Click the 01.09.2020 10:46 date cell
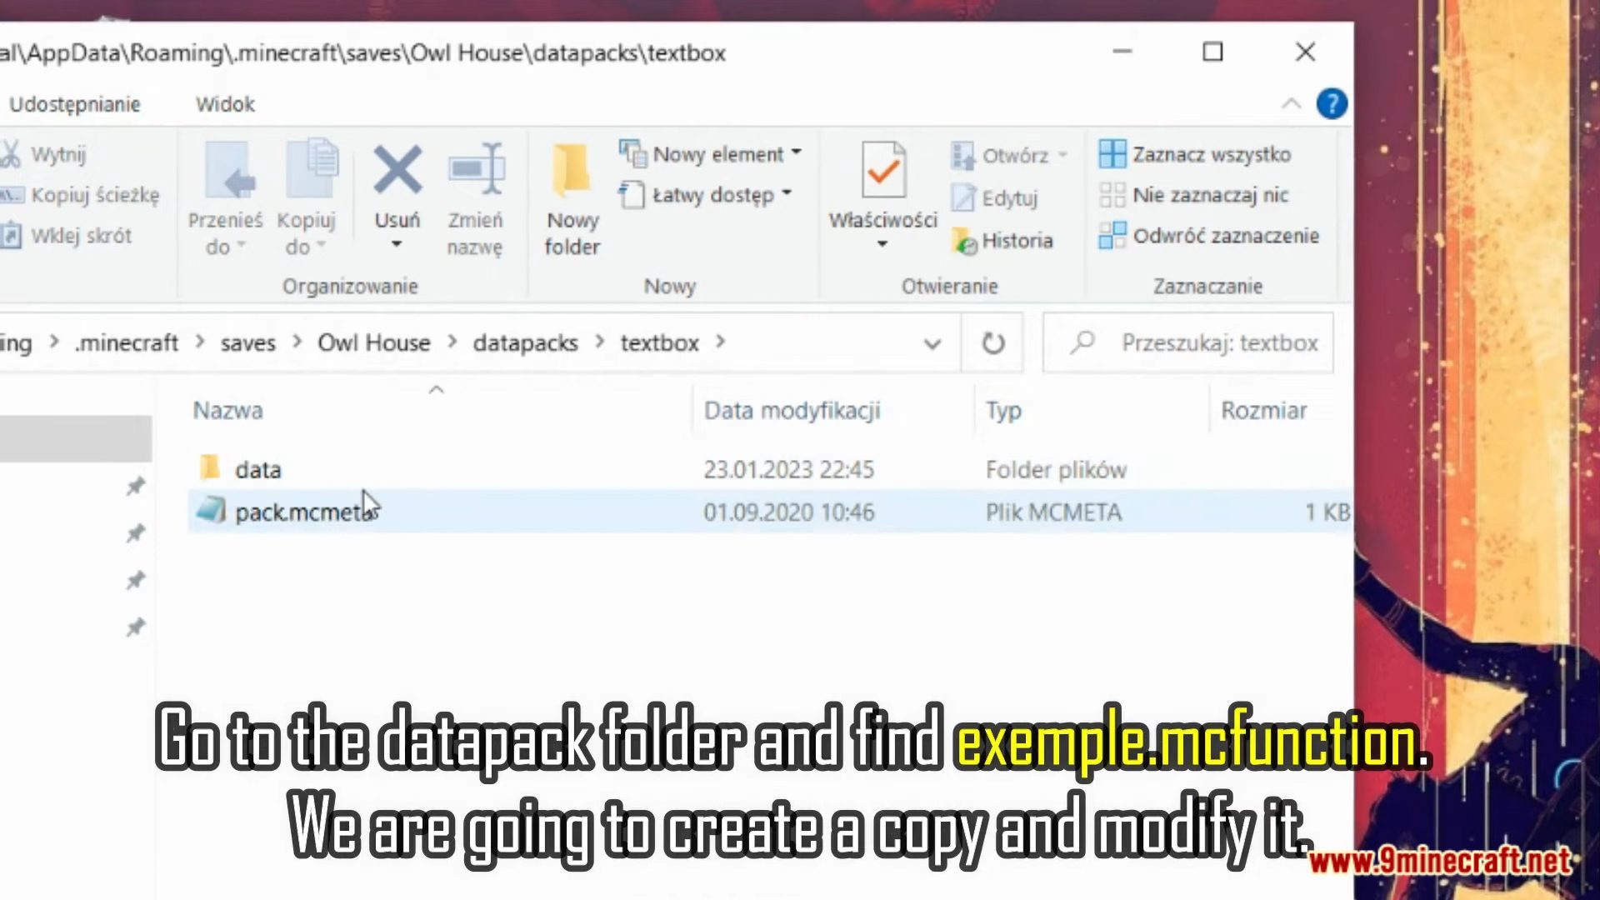Screen dimensions: 1600x900 pyautogui.click(x=788, y=512)
